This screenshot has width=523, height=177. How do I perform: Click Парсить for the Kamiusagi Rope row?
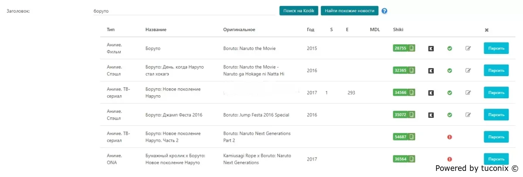(x=496, y=159)
